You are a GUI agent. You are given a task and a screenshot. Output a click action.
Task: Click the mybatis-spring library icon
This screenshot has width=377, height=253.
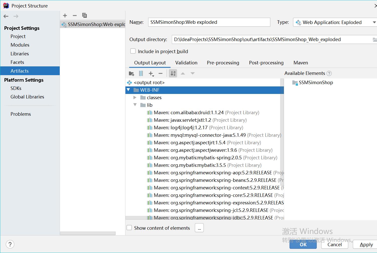(x=150, y=158)
